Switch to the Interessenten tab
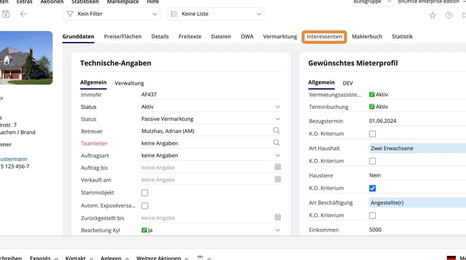 [324, 37]
